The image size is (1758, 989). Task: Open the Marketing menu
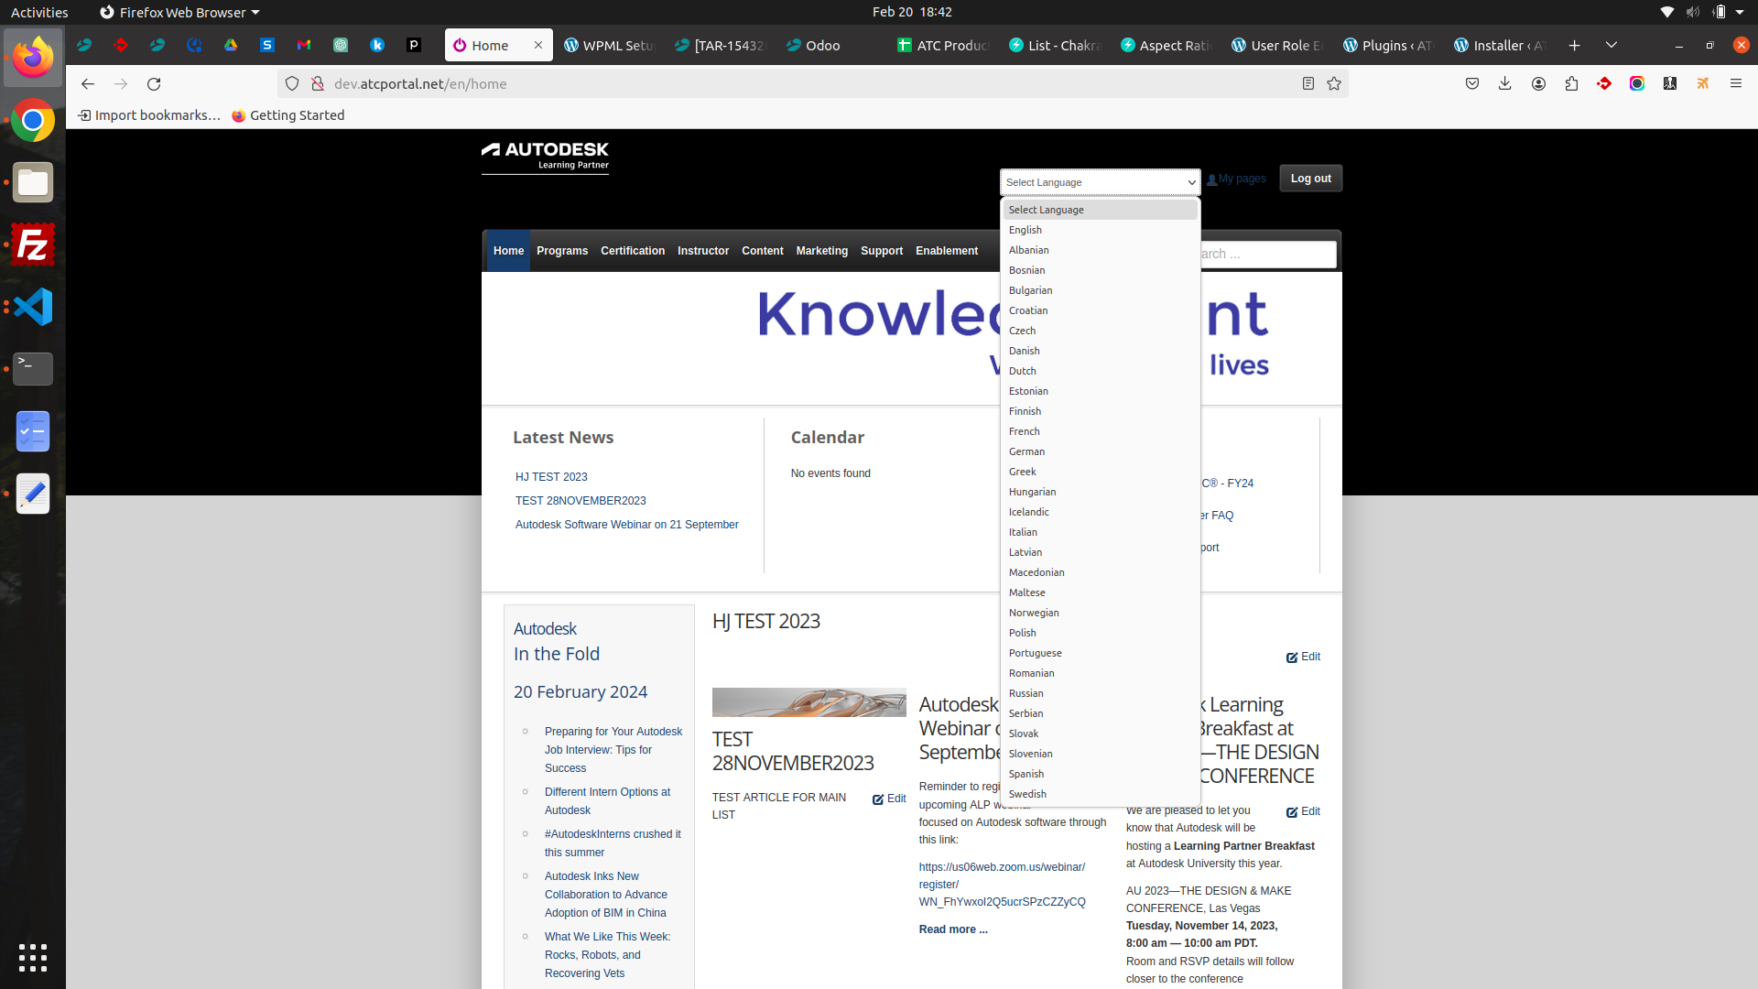point(821,251)
